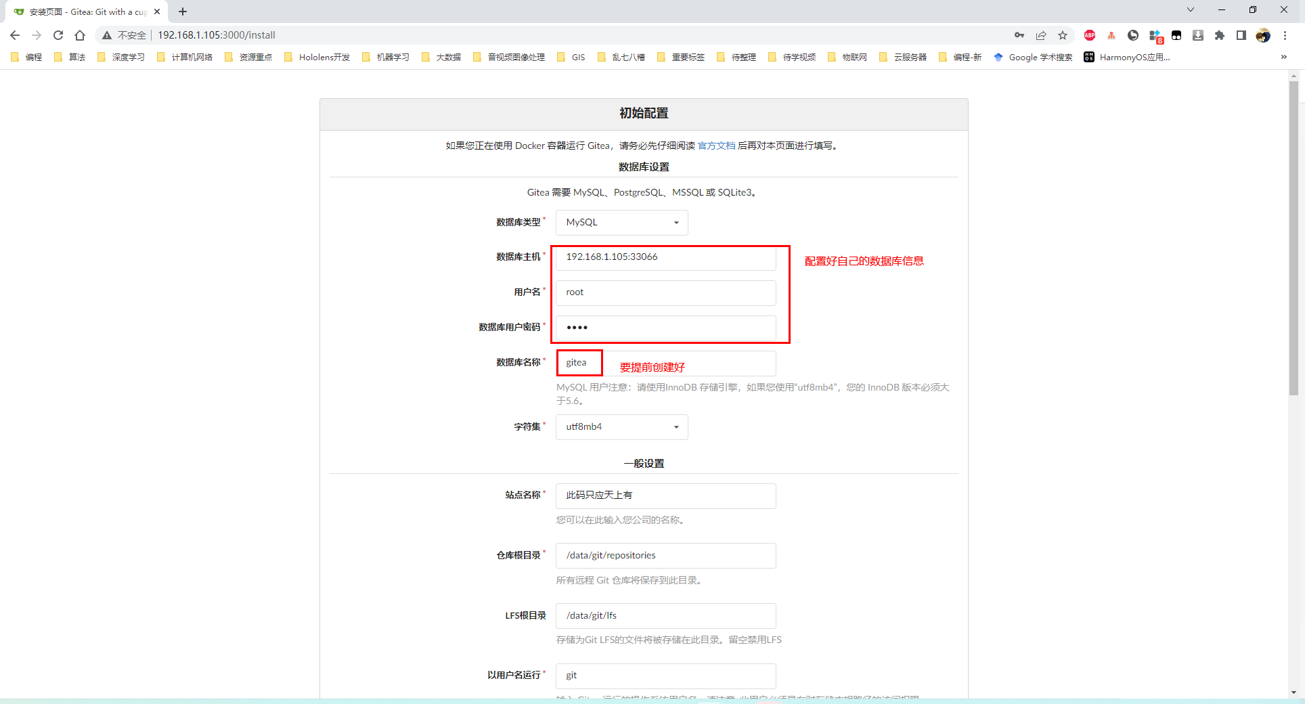1305x704 pixels.
Task: Toggle the browser side panel icon
Action: (x=1241, y=35)
